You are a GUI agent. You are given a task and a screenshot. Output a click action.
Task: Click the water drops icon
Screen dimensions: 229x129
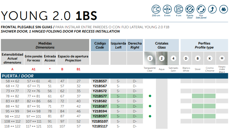(223, 9)
